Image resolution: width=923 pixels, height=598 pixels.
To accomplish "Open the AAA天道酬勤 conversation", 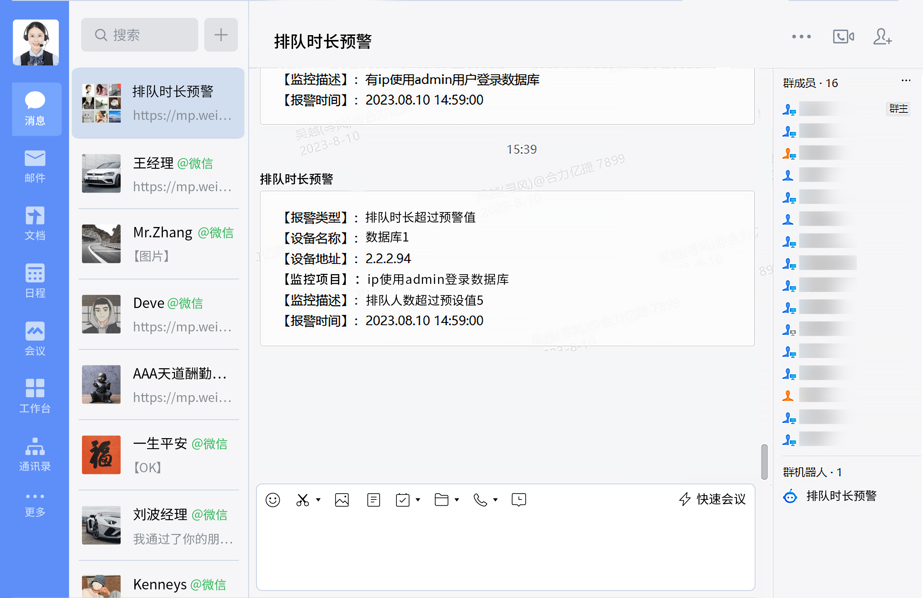I will point(158,385).
